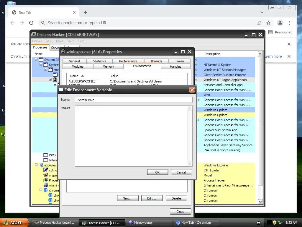Click the ProcessHacker process icon
Viewport: 302px width, 227px height.
(46, 180)
